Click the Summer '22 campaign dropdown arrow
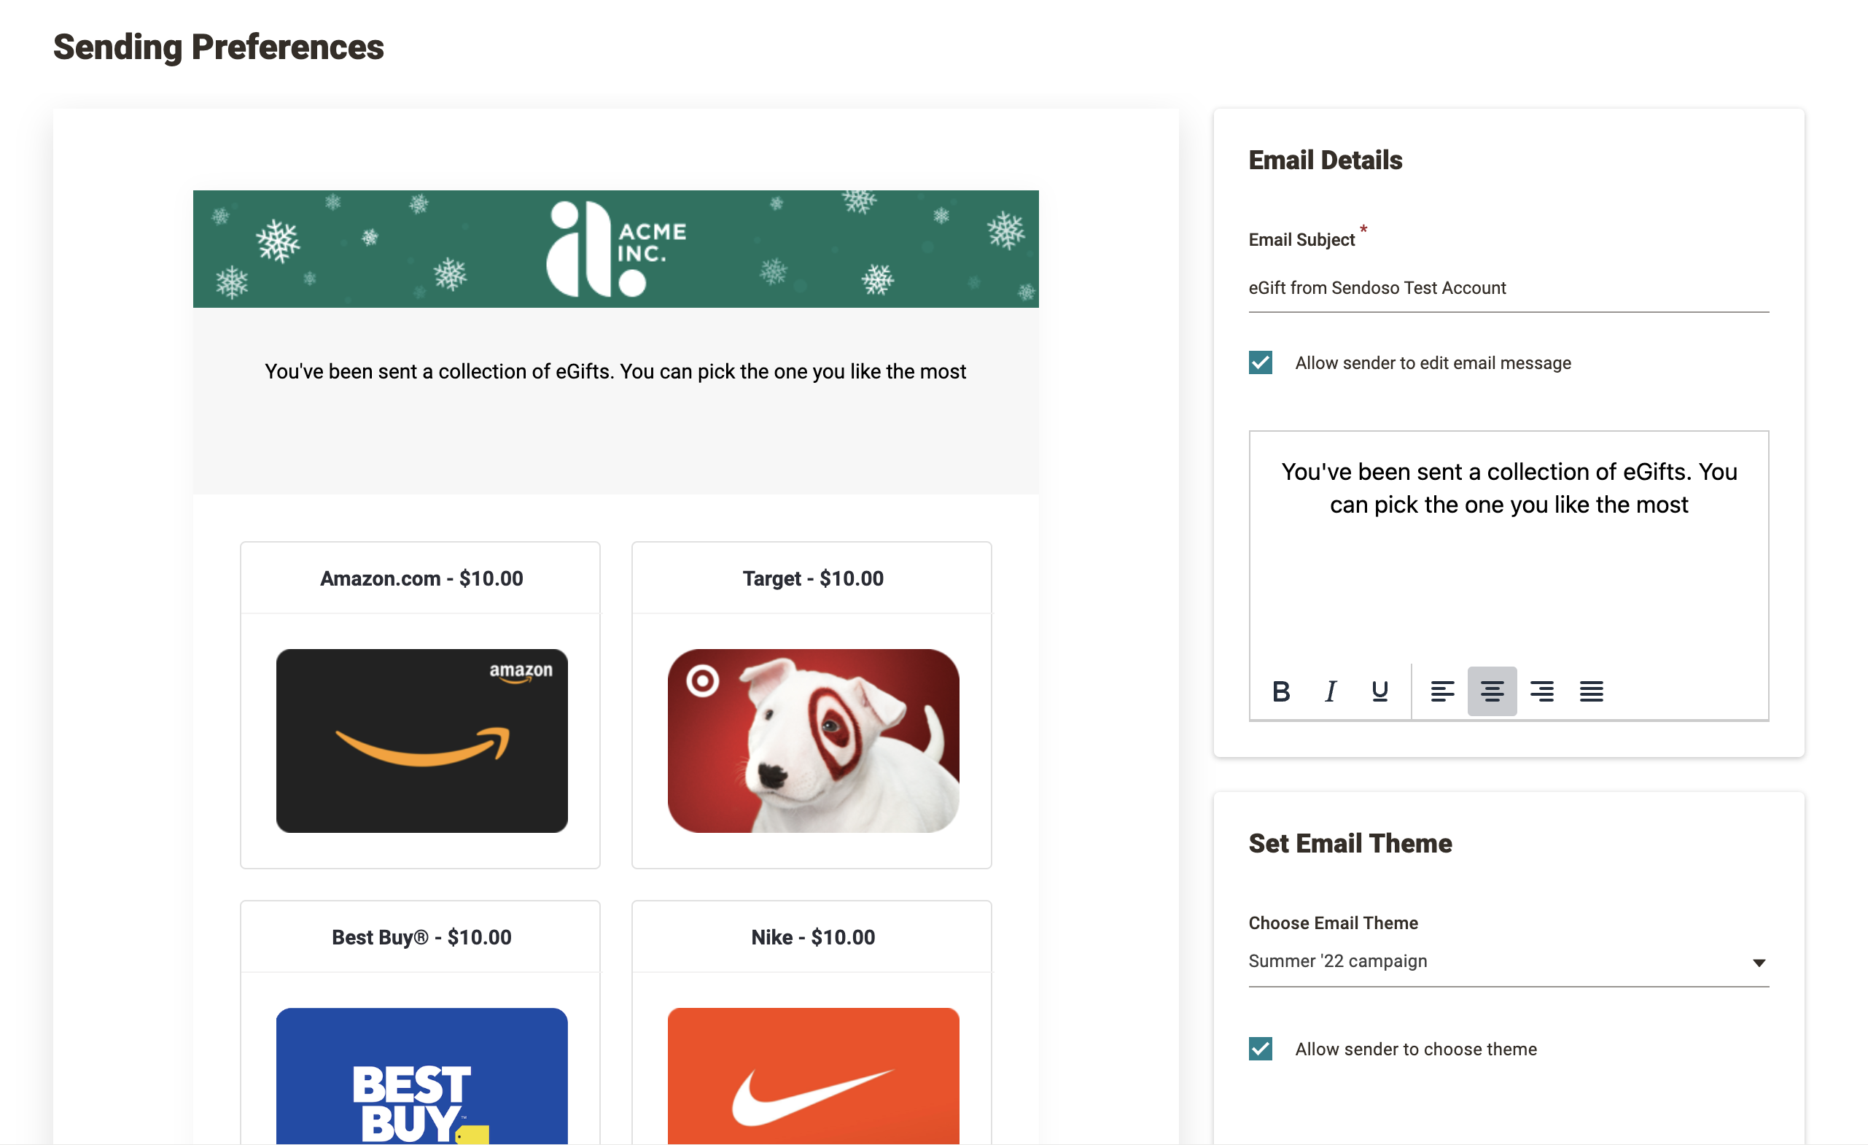The height and width of the screenshot is (1145, 1868). [x=1759, y=963]
